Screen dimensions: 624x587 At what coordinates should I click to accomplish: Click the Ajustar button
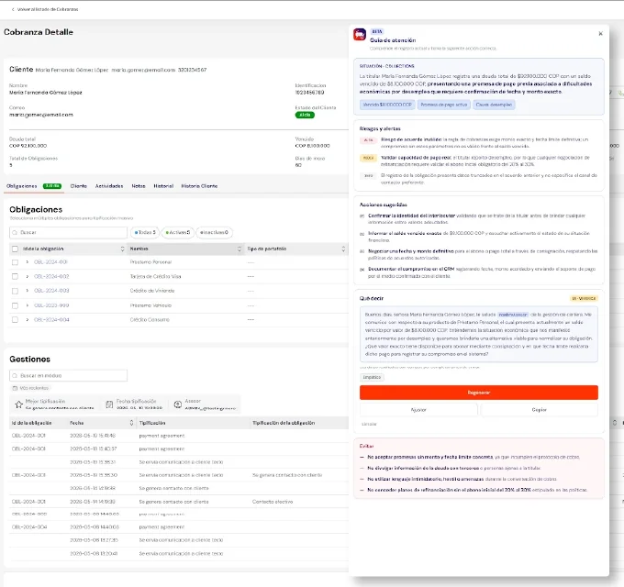(418, 410)
